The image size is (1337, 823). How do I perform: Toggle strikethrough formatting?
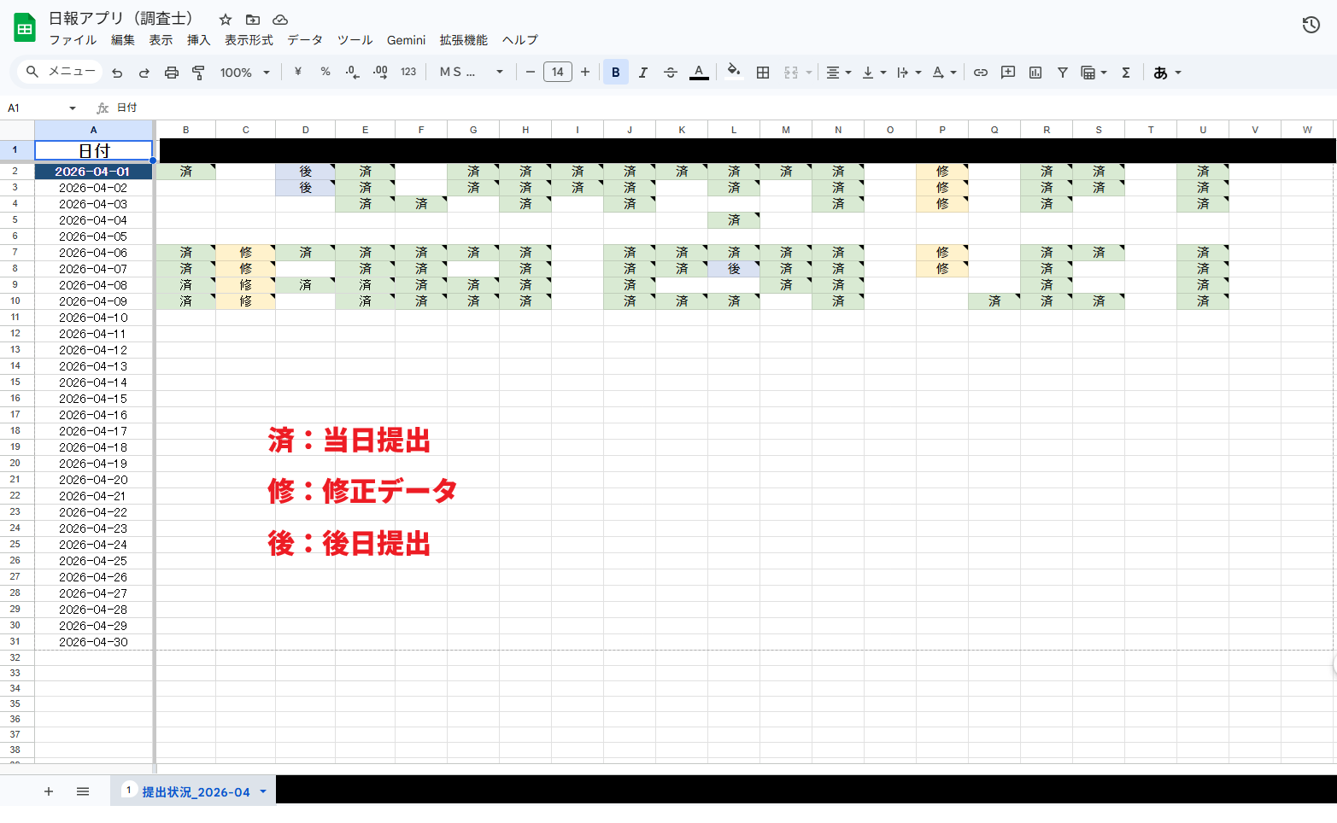(x=671, y=73)
